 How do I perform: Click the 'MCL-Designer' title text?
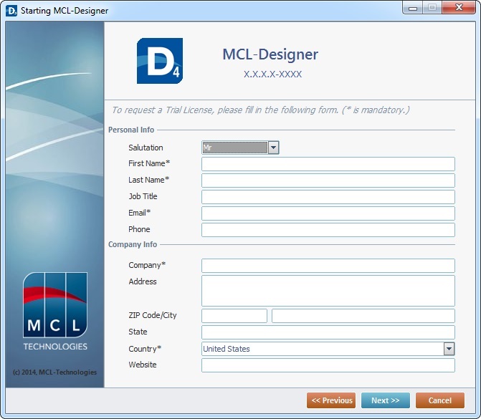tap(270, 54)
